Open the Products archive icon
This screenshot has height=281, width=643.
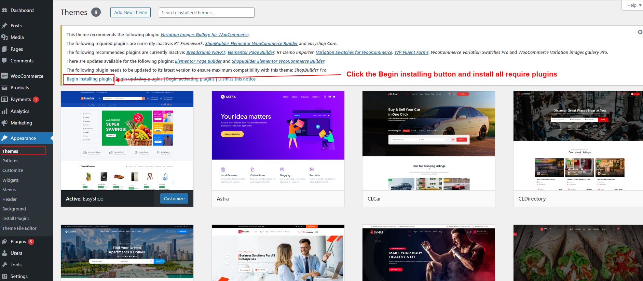pyautogui.click(x=4, y=88)
